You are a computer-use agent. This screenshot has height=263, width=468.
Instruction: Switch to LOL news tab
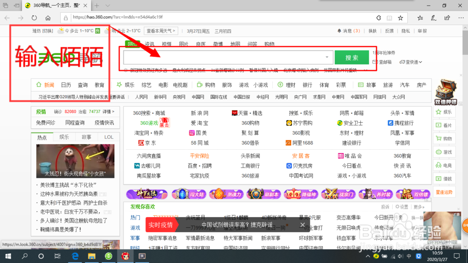click(109, 137)
